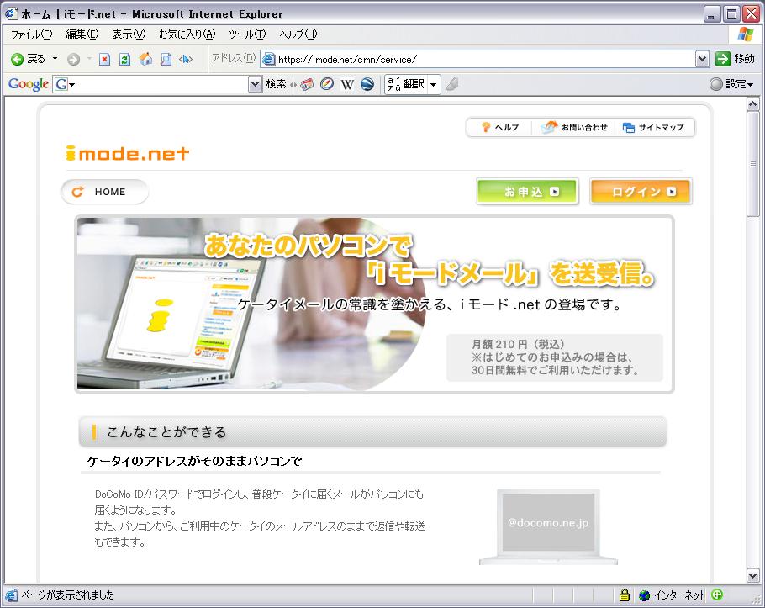Click the vertical scrollbar down arrow
This screenshot has width=765, height=608.
pyautogui.click(x=753, y=576)
